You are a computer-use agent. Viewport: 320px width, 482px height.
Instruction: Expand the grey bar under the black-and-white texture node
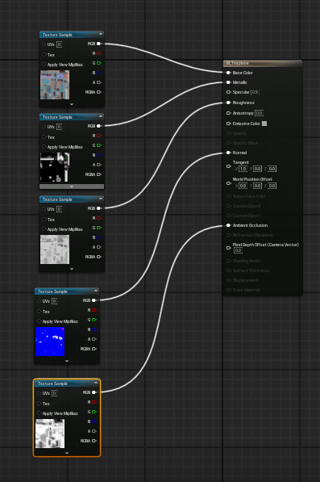(x=72, y=187)
